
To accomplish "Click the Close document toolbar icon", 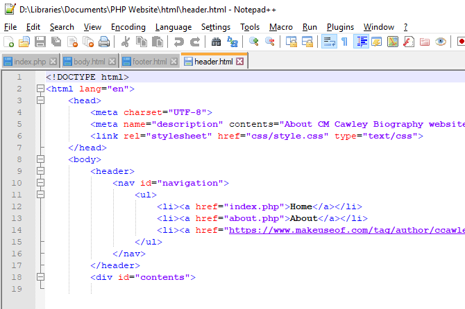I will click(x=72, y=42).
